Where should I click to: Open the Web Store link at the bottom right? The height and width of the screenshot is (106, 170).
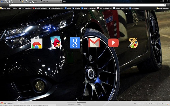(x=164, y=104)
